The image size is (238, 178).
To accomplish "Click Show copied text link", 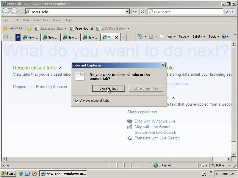I will tap(142, 112).
